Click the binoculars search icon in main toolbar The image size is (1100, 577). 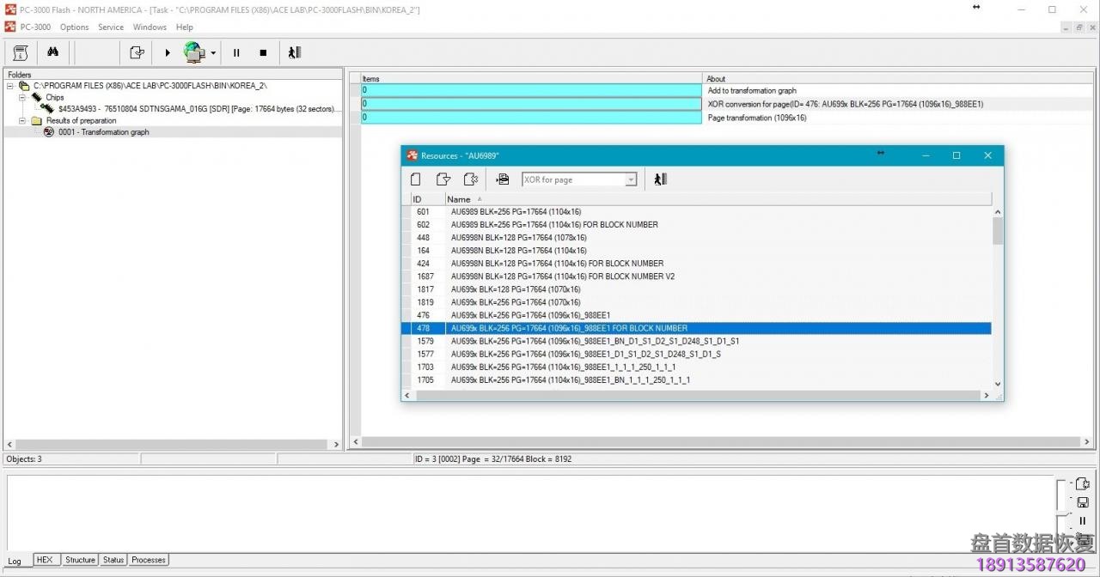point(52,52)
